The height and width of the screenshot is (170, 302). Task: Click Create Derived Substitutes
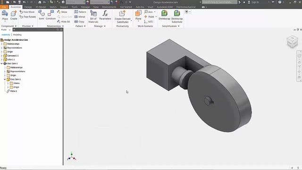coord(123,17)
